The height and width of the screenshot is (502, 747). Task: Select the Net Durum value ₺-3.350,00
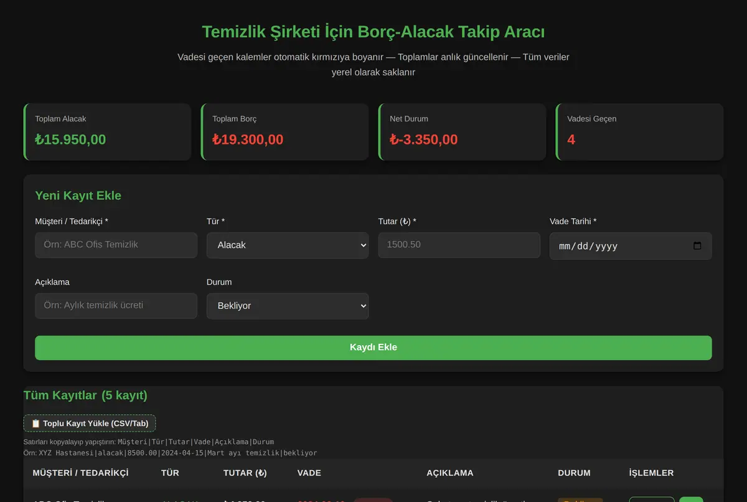coord(424,140)
